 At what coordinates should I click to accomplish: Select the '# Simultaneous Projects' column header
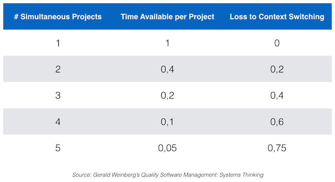(x=58, y=17)
